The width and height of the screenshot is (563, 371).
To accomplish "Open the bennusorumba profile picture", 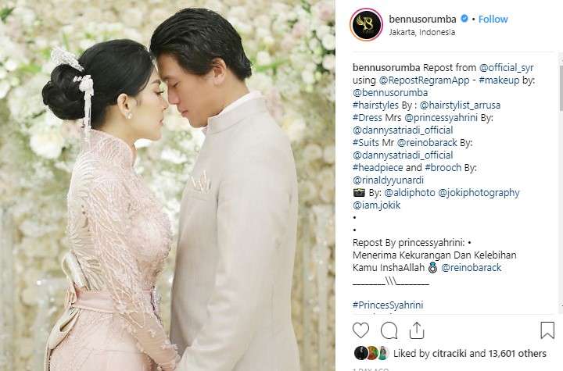I will tap(366, 24).
